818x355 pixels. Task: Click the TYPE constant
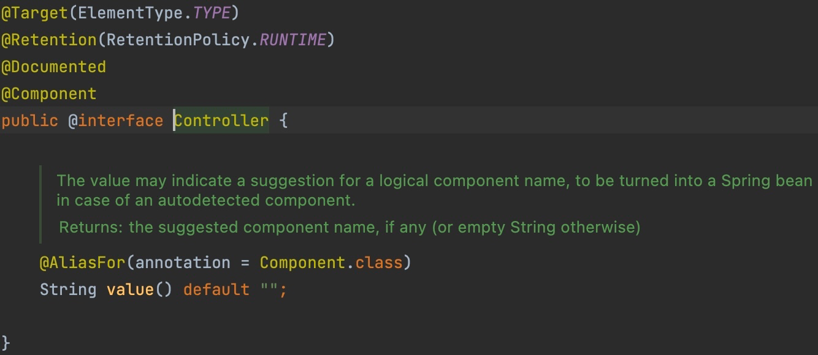tap(212, 12)
